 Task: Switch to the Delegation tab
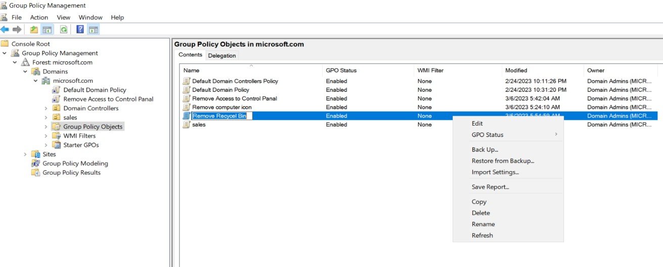click(x=222, y=56)
